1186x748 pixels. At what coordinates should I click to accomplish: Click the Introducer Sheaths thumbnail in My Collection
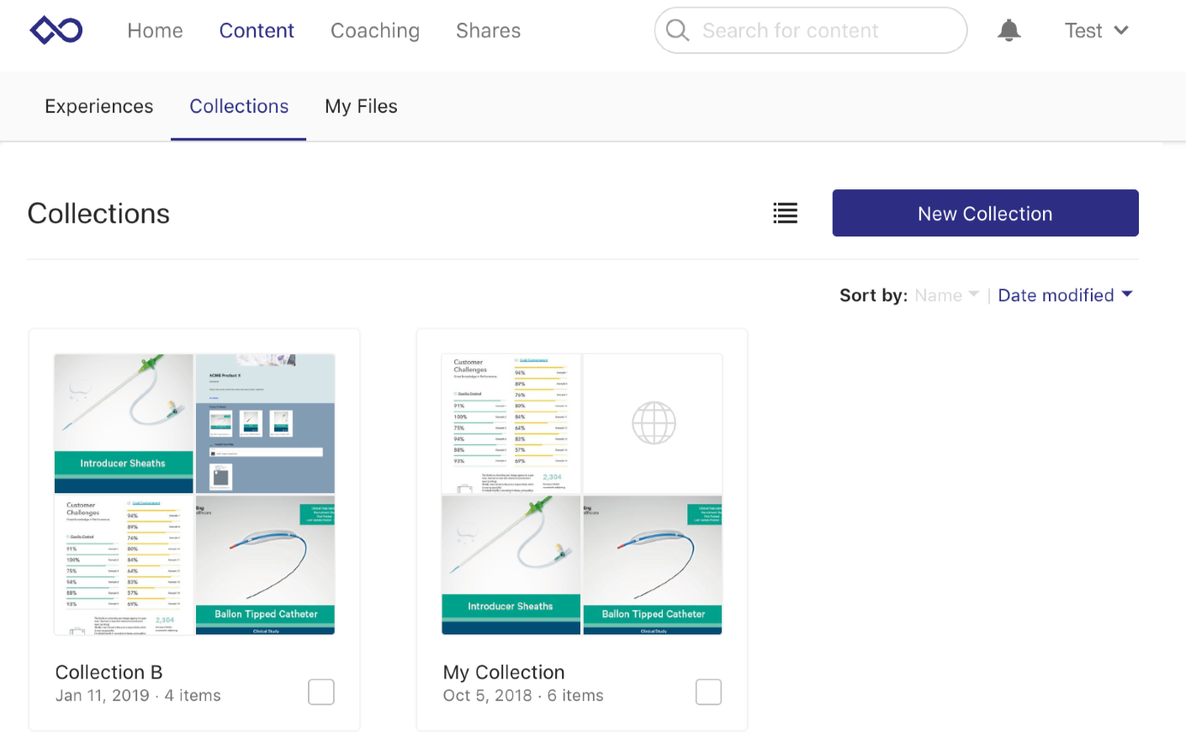510,564
